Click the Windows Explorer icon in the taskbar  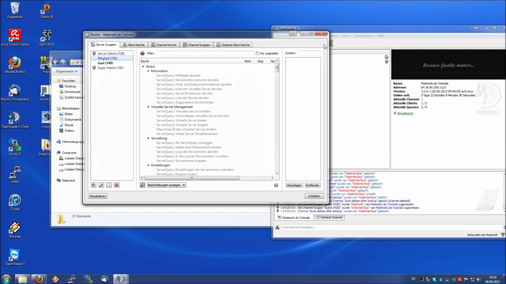[x=23, y=279]
